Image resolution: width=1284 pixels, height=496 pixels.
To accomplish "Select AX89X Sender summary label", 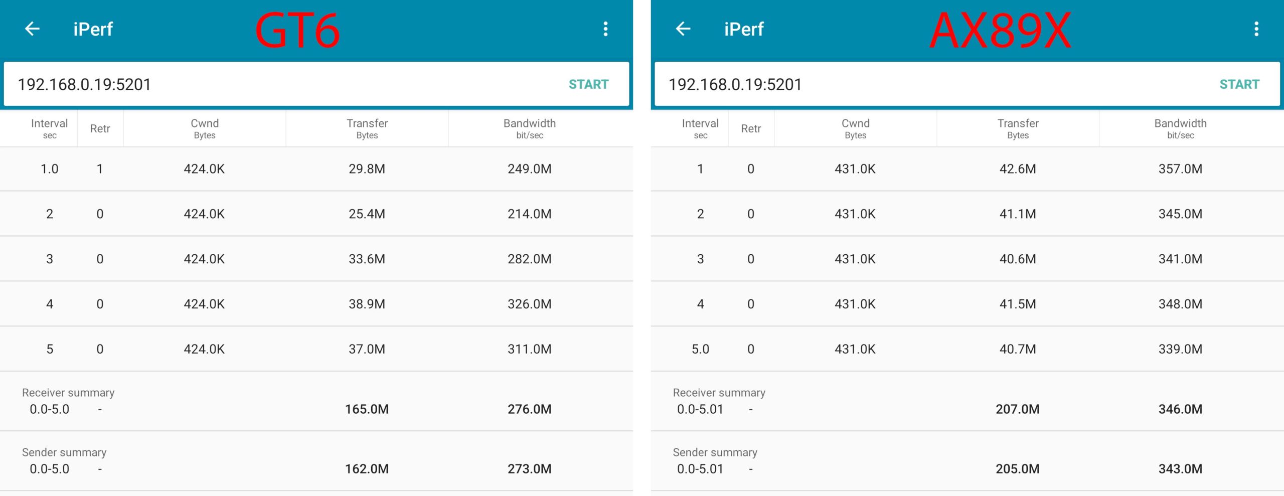I will (x=715, y=452).
